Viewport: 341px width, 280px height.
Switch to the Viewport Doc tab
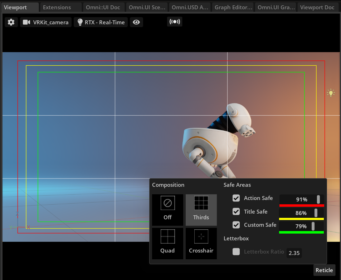[318, 7]
